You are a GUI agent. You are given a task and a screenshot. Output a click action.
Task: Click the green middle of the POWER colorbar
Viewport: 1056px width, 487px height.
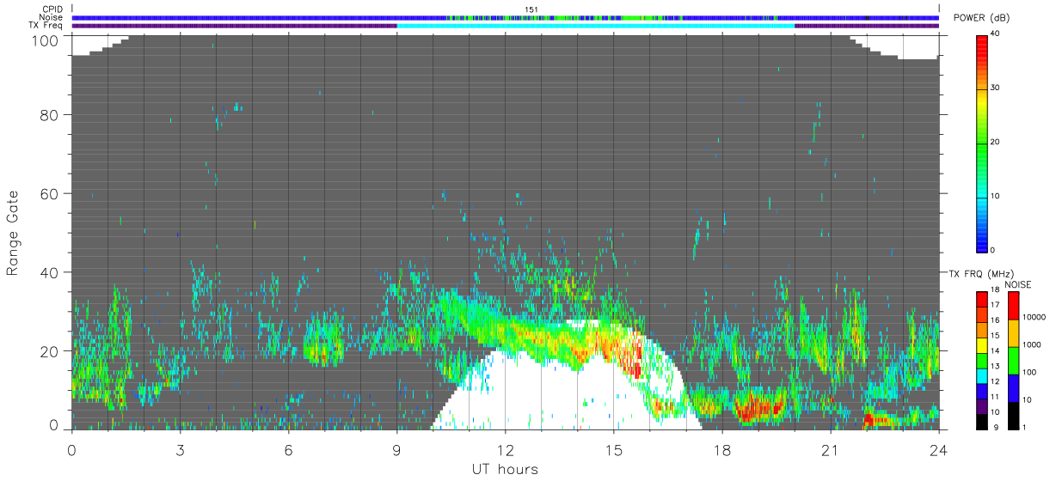(983, 143)
